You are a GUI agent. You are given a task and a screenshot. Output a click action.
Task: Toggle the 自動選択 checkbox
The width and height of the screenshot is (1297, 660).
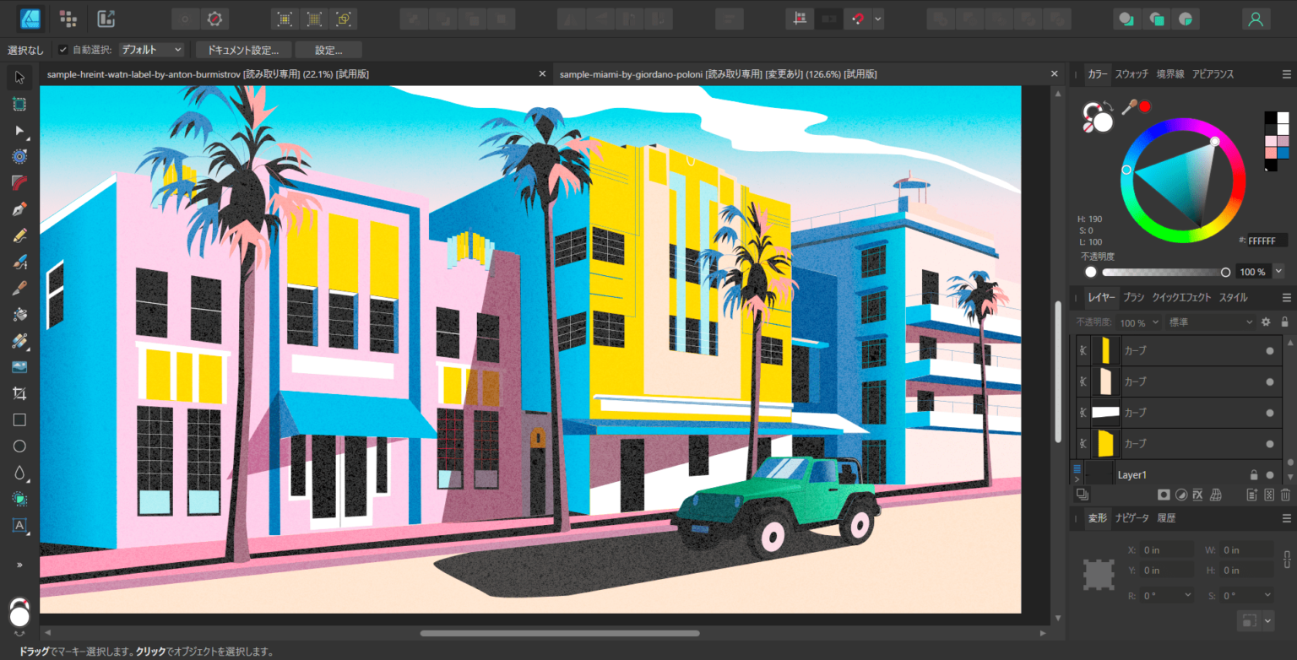click(62, 49)
